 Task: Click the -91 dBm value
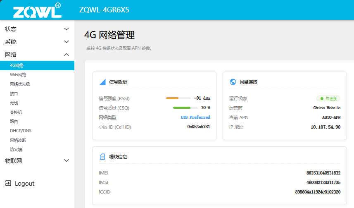pyautogui.click(x=202, y=98)
